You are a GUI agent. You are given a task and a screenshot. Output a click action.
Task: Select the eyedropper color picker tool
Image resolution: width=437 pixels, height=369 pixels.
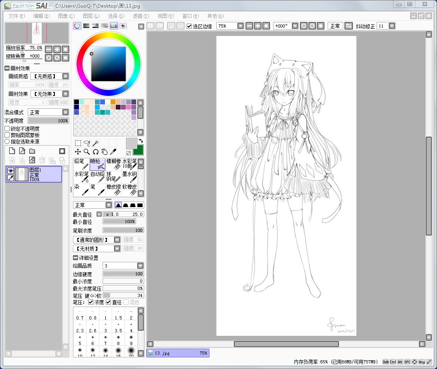click(113, 152)
